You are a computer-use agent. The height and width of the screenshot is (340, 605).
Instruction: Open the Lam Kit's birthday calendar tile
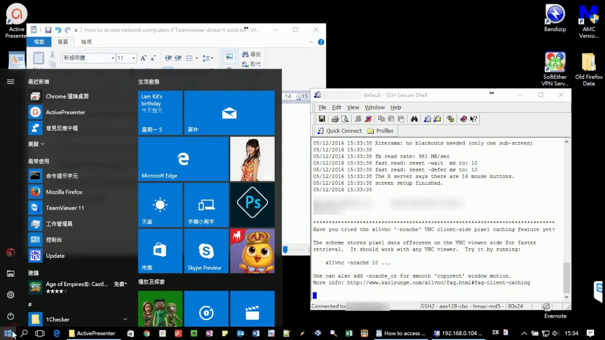pyautogui.click(x=160, y=113)
